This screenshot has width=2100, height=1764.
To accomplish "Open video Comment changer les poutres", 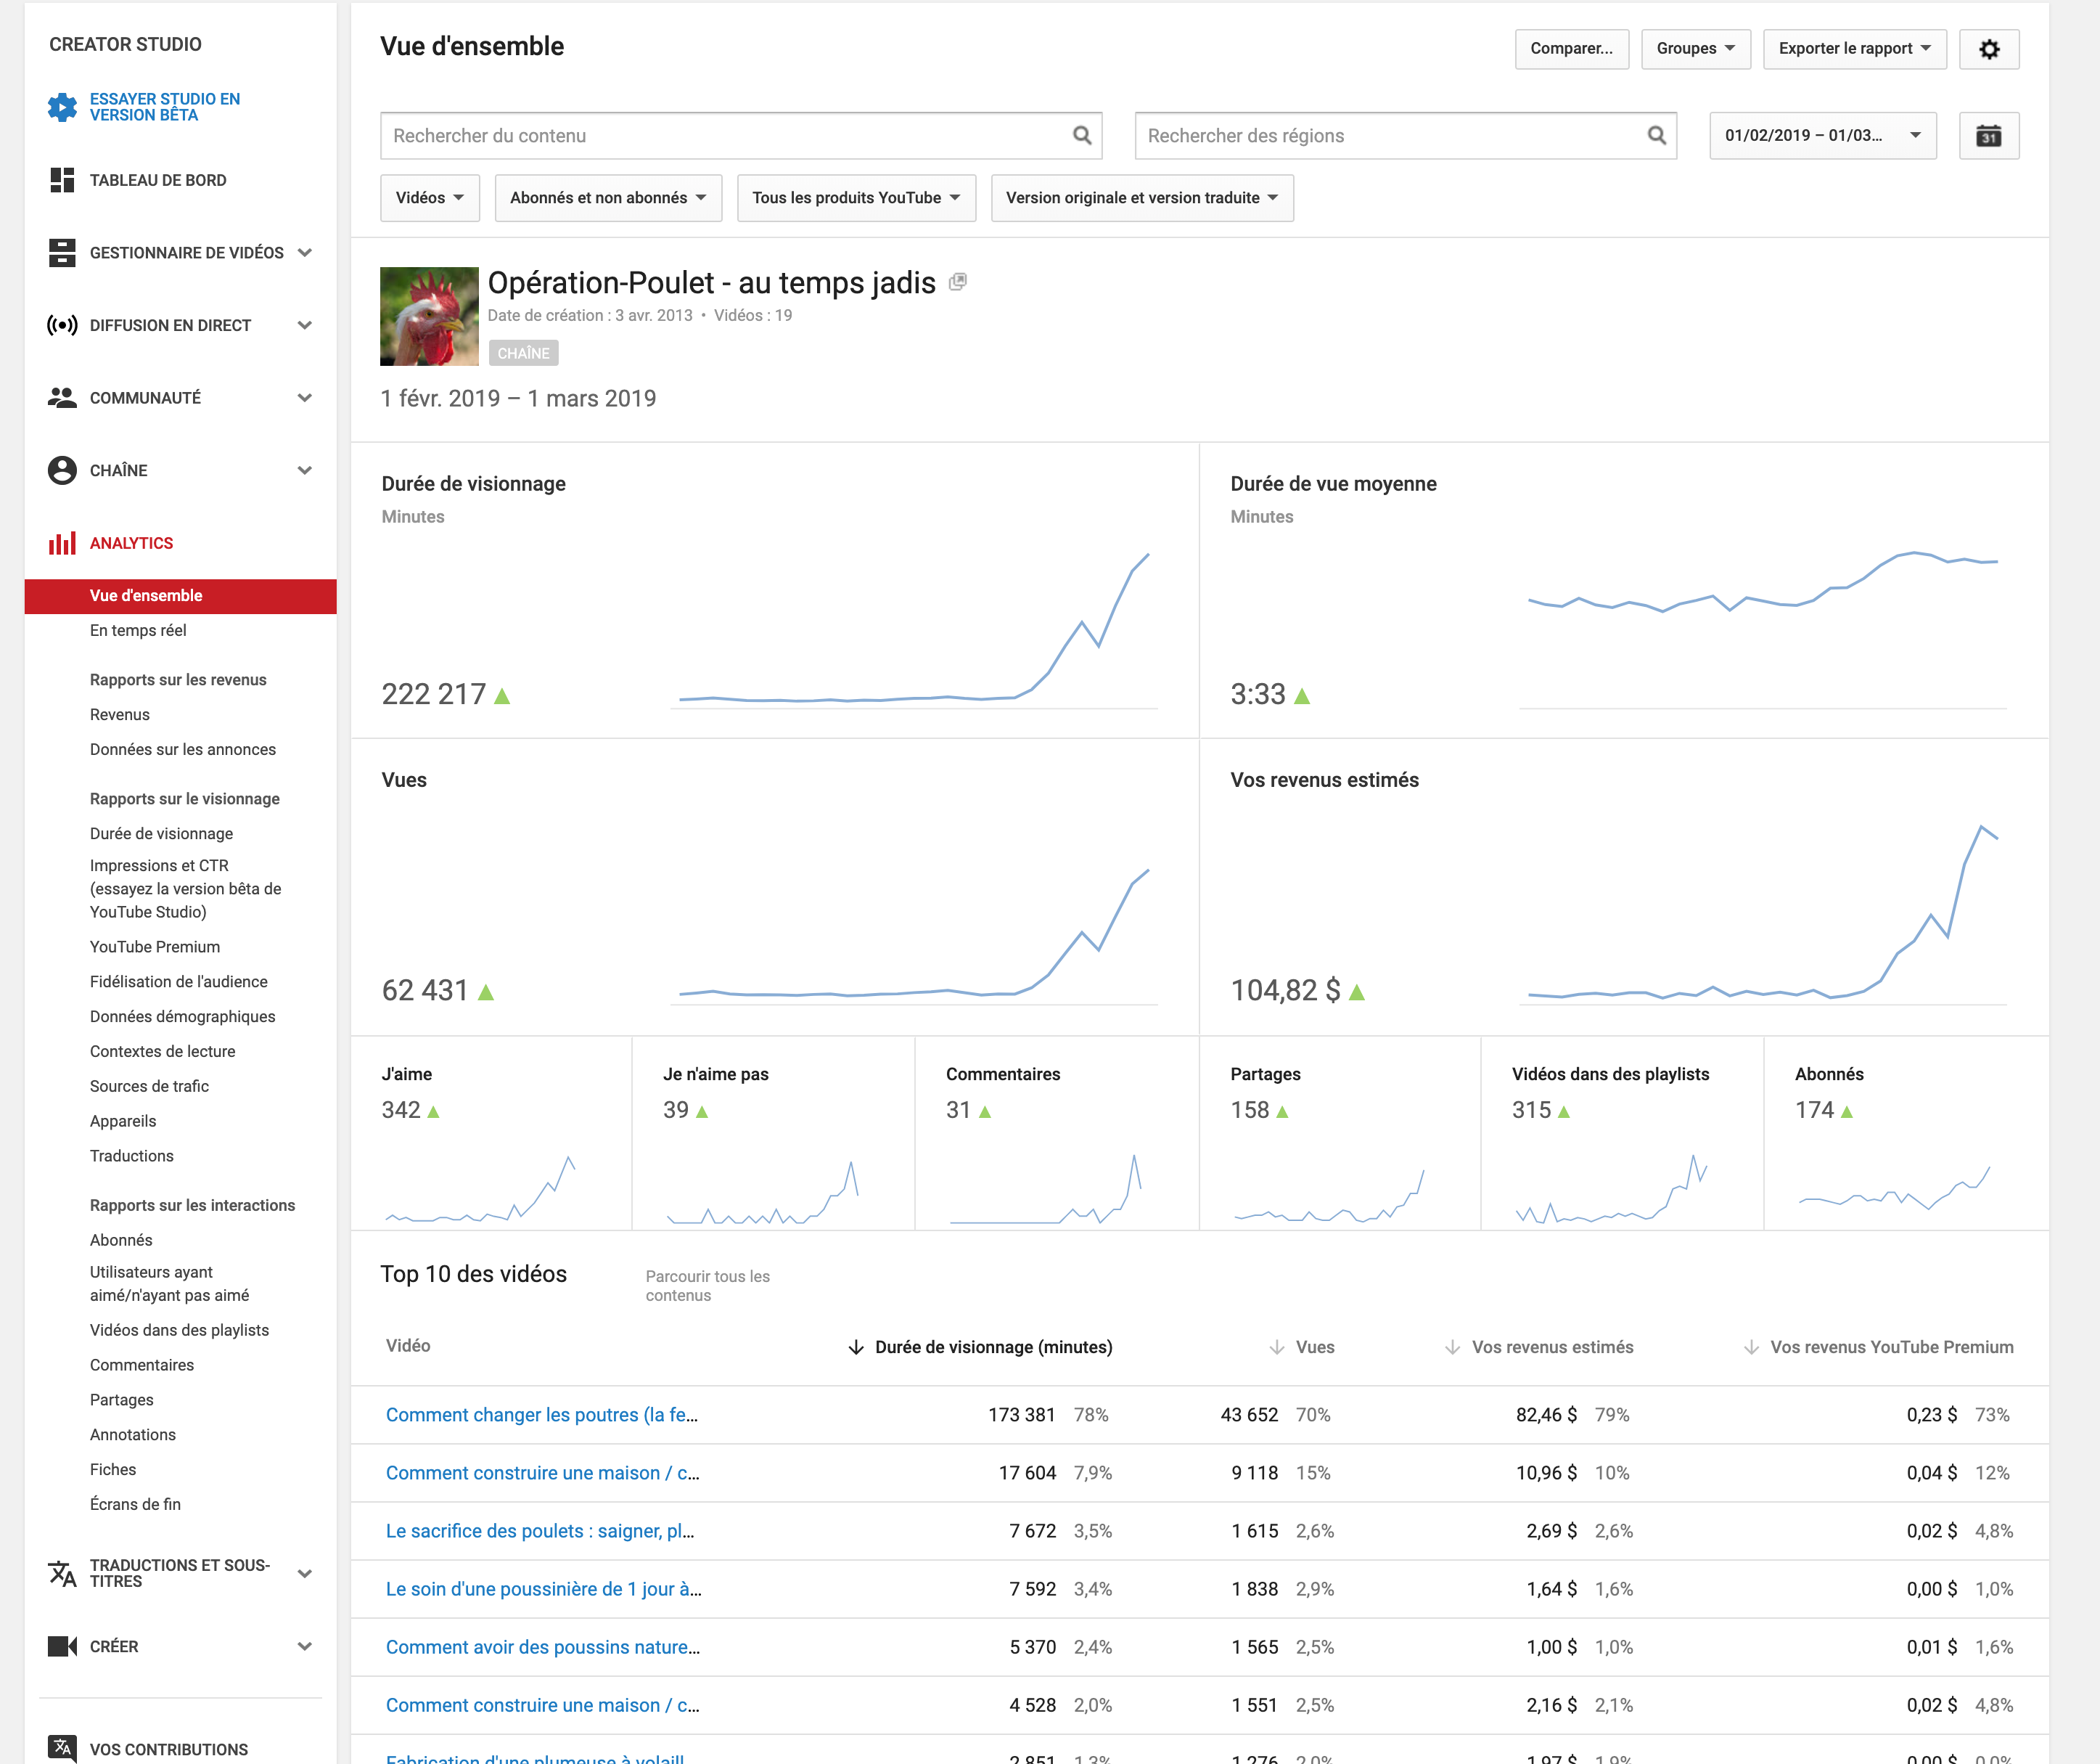I will tap(542, 1415).
